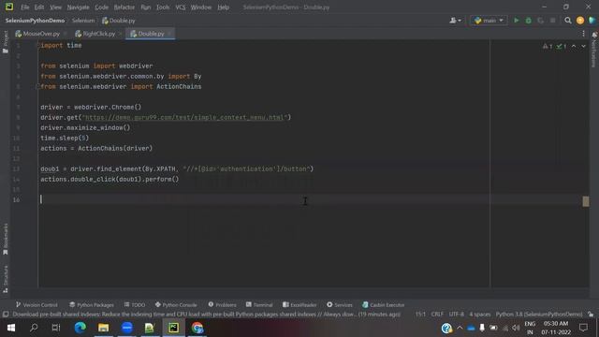Open the View menu

pos(55,7)
